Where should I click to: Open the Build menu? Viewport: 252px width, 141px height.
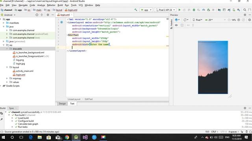(60, 5)
